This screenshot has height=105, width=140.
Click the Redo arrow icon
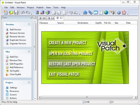(28, 13)
